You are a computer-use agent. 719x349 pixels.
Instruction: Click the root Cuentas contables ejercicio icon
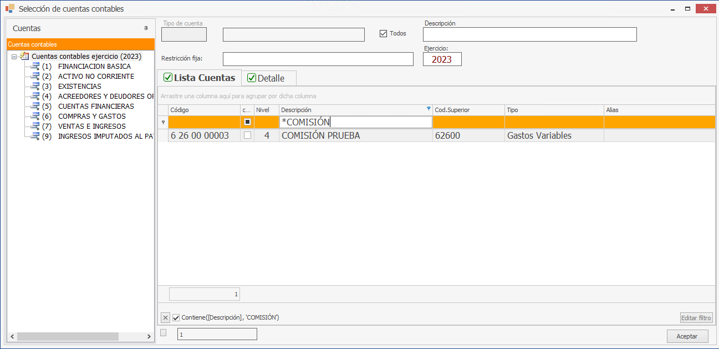(24, 56)
